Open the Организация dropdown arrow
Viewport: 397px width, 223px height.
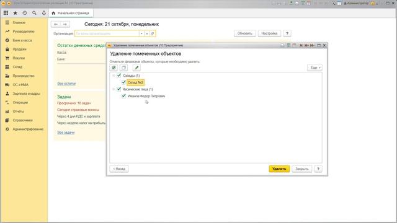(x=141, y=33)
